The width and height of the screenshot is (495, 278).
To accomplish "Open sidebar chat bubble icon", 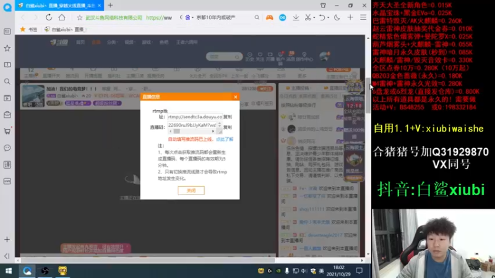I will click(x=7, y=148).
